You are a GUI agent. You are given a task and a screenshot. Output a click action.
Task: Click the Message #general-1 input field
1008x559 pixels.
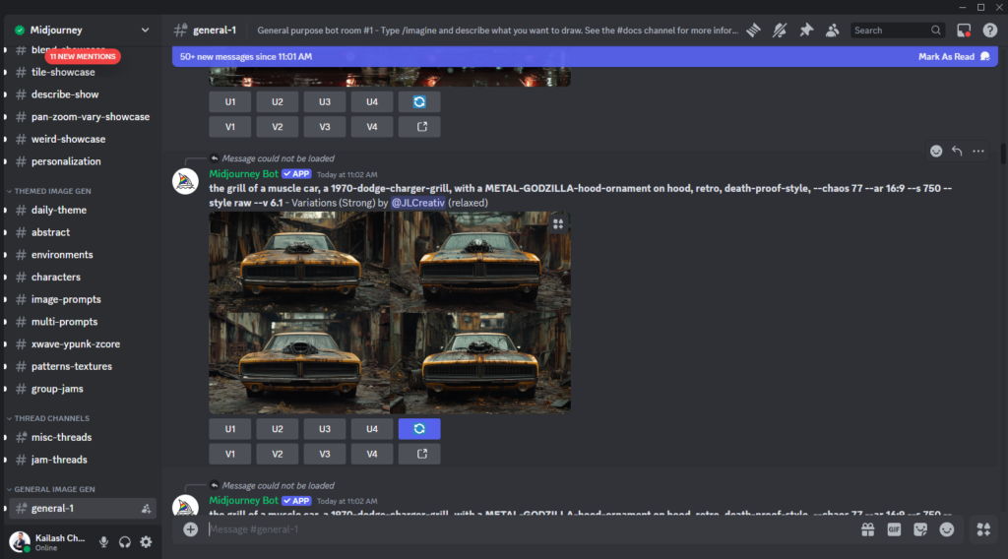click(528, 529)
